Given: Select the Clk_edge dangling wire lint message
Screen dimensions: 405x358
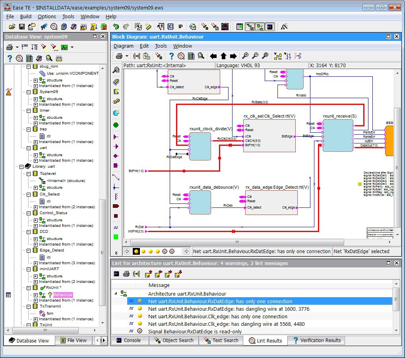Looking at the screenshot, I should coord(226,324).
